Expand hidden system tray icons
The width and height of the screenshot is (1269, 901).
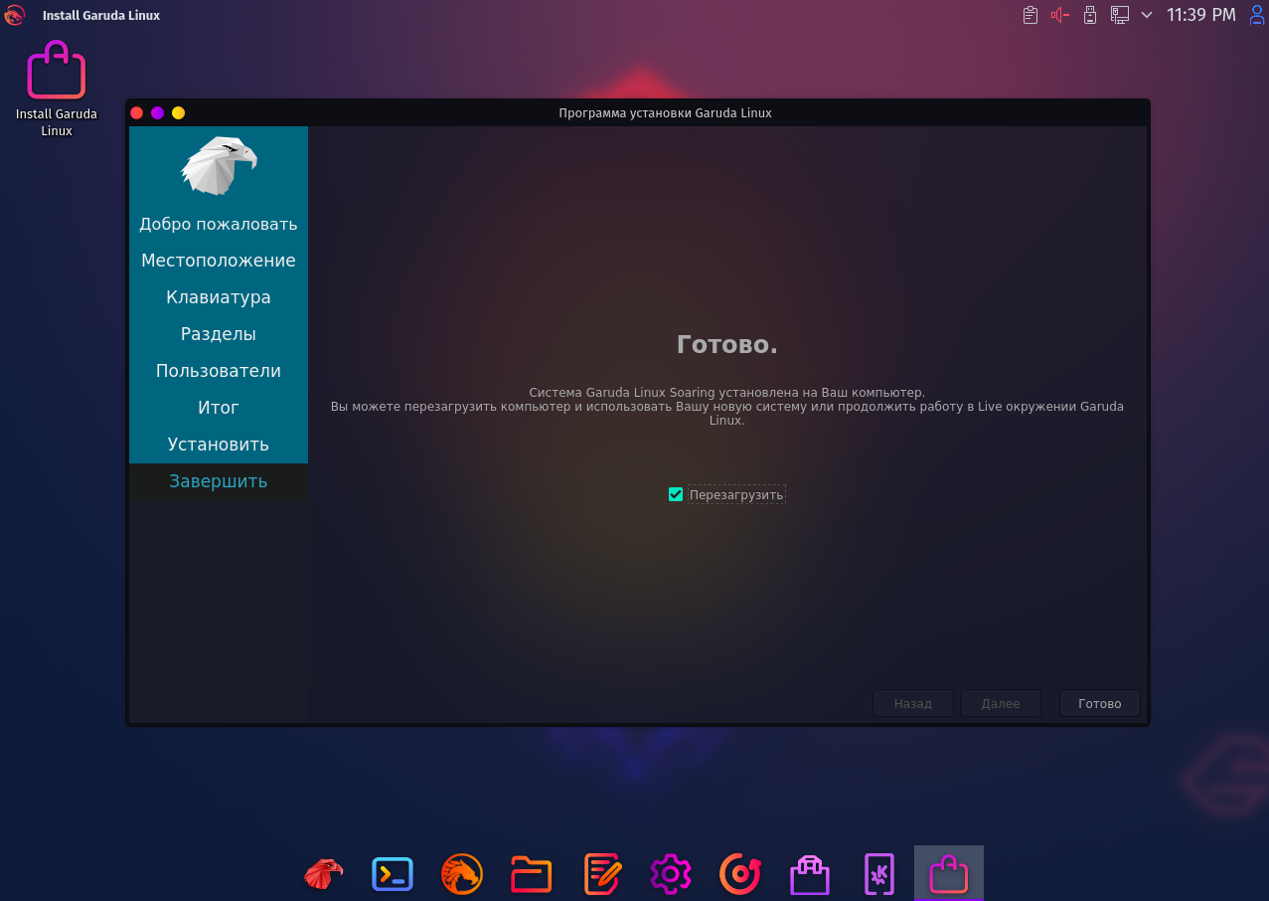click(1147, 15)
